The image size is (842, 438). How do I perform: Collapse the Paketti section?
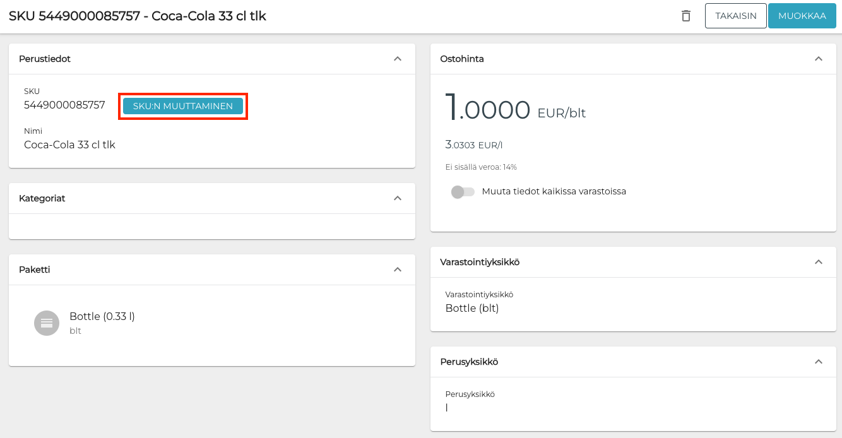tap(398, 269)
